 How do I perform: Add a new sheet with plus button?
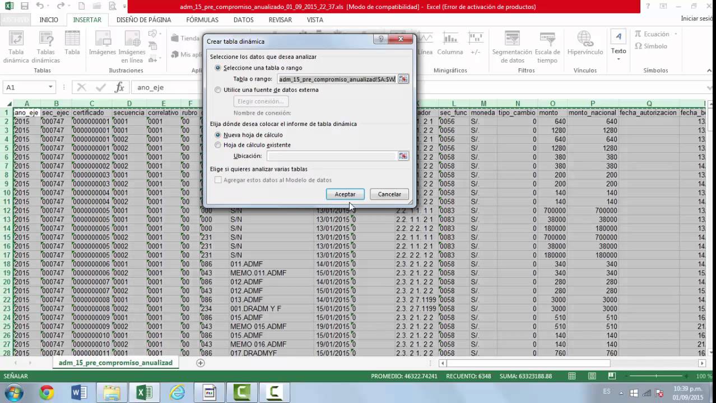200,363
